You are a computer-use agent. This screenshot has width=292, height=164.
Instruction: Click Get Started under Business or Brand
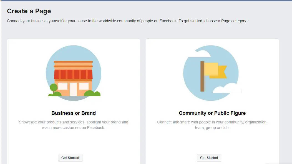[70, 158]
